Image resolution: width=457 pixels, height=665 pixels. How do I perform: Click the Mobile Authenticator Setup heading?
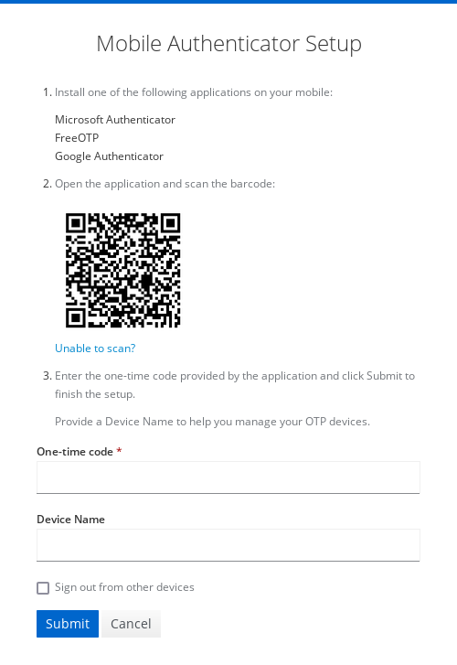coord(228,44)
